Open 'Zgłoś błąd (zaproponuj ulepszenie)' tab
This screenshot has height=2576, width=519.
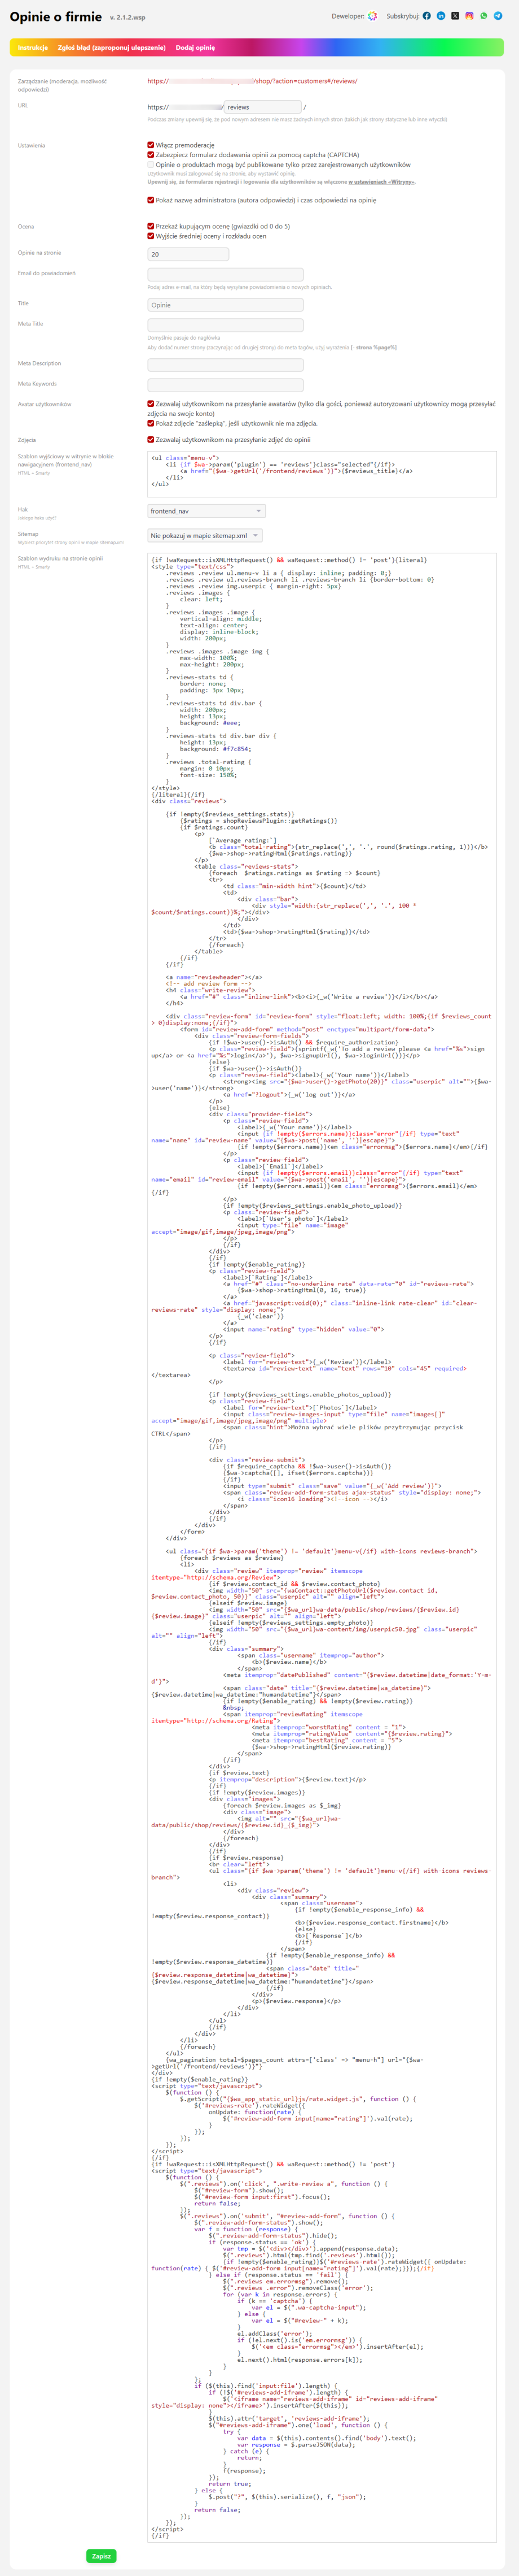click(112, 47)
